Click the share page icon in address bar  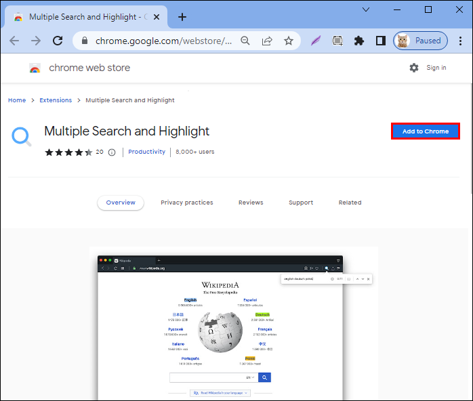pyautogui.click(x=267, y=41)
